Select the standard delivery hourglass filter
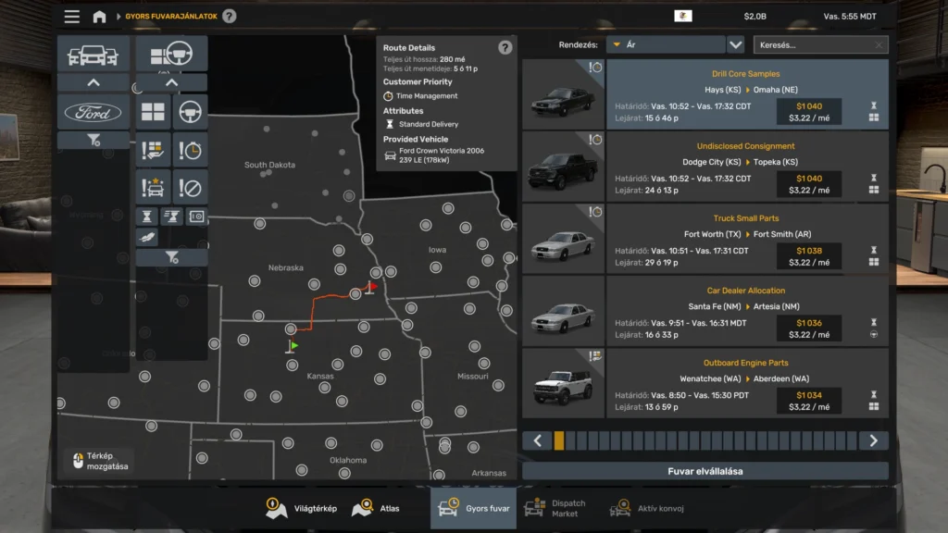This screenshot has height=533, width=948. click(147, 217)
